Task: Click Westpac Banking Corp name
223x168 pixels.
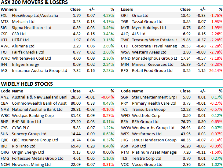Action: [x=33, y=116]
